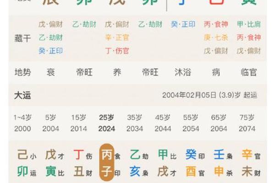Click 丙·食神 directly below 甲·比肩
The width and height of the screenshot is (275, 183).
tap(249, 38)
